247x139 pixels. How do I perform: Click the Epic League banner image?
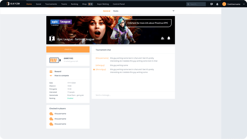111,30
